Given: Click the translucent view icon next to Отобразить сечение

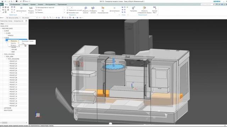Looking at the screenshot, I should (103, 8).
